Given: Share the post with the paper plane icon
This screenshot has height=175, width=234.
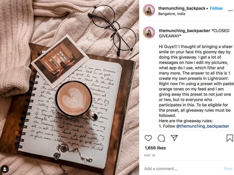Looking at the screenshot, I should [174, 138].
